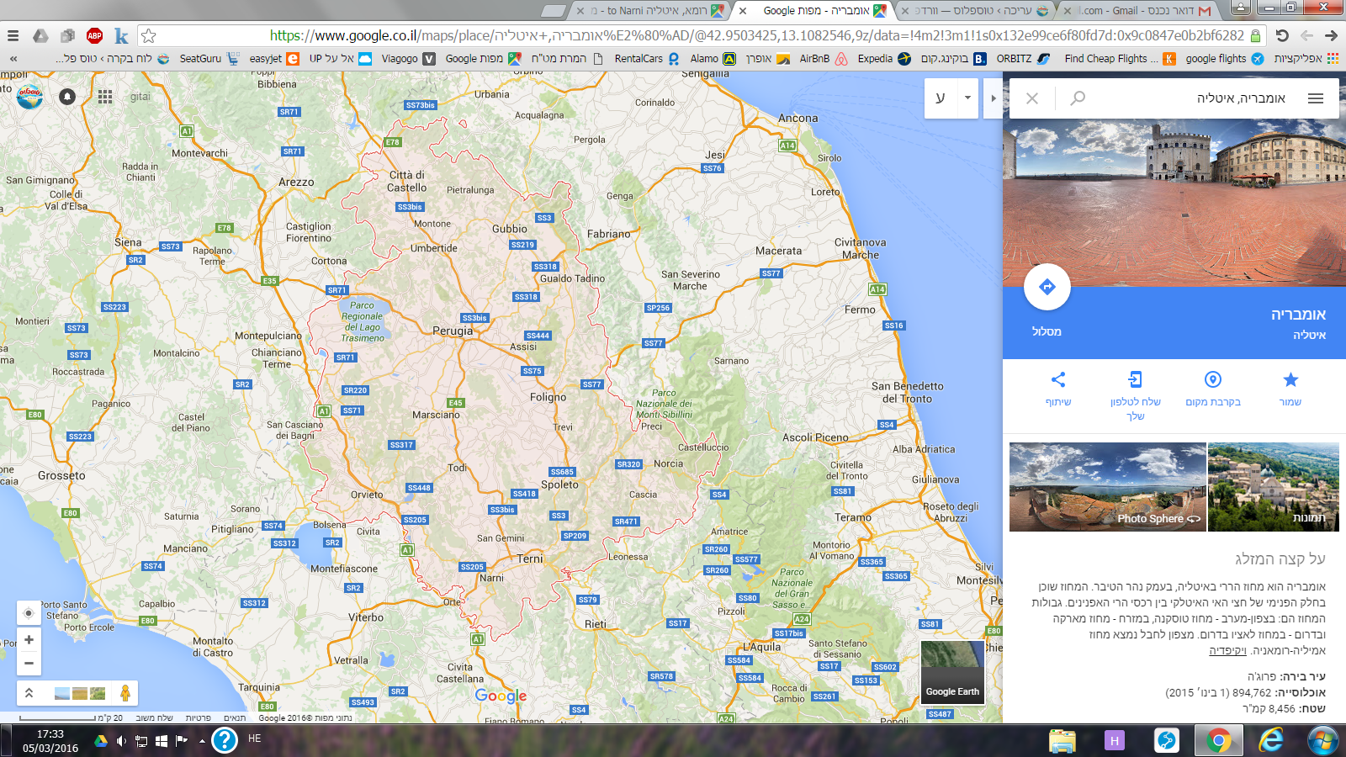Click the פרטיות privacy link
Image resolution: width=1346 pixels, height=757 pixels.
tap(199, 717)
